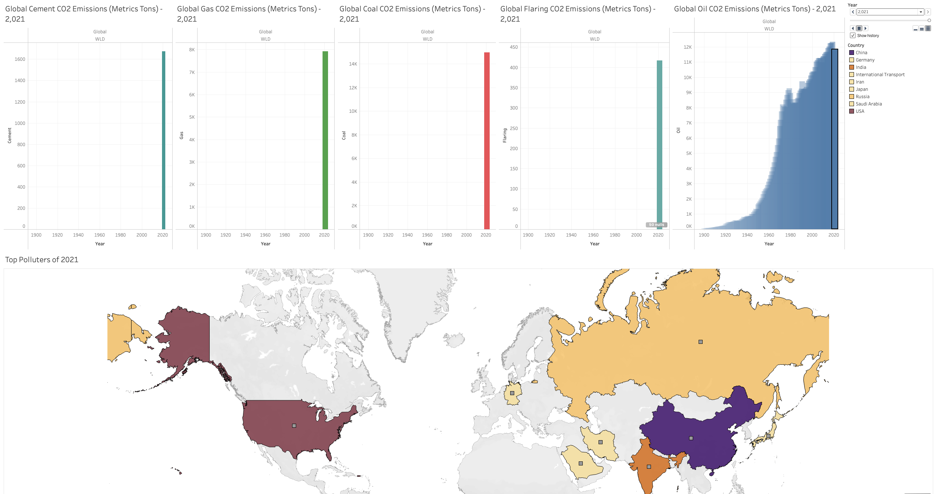The width and height of the screenshot is (935, 494).
Task: Select the slowest playback speed icon
Action: click(x=915, y=28)
